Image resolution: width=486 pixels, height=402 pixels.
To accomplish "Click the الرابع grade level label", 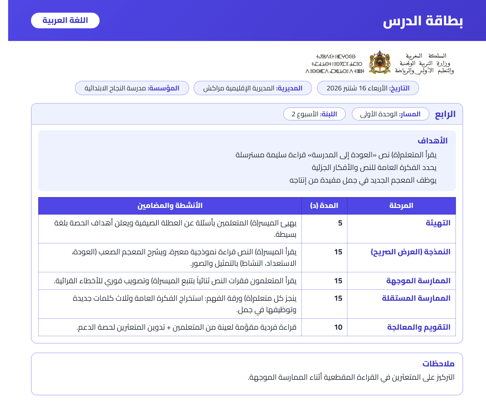I will click(445, 114).
